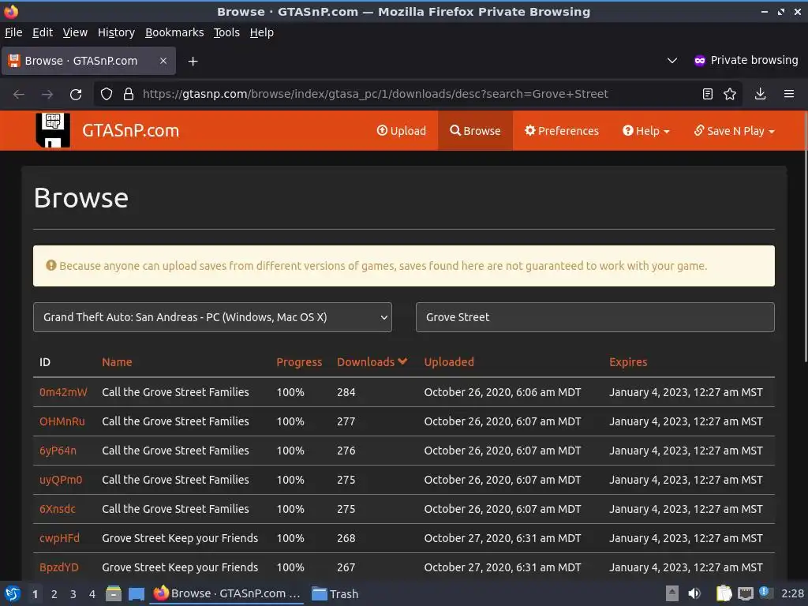Click the forward navigation arrow
This screenshot has width=808, height=606.
[x=47, y=95]
